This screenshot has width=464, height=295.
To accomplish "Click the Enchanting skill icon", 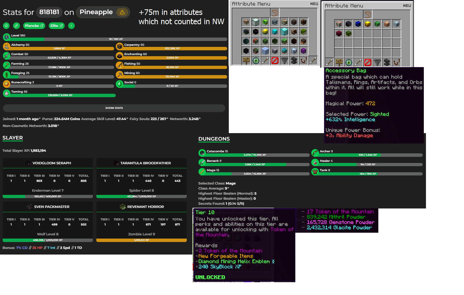I will (119, 56).
